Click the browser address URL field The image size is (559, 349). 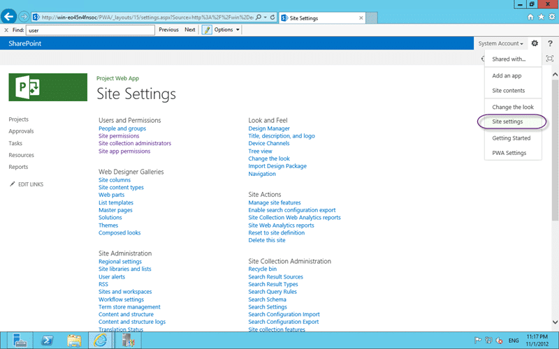point(147,17)
